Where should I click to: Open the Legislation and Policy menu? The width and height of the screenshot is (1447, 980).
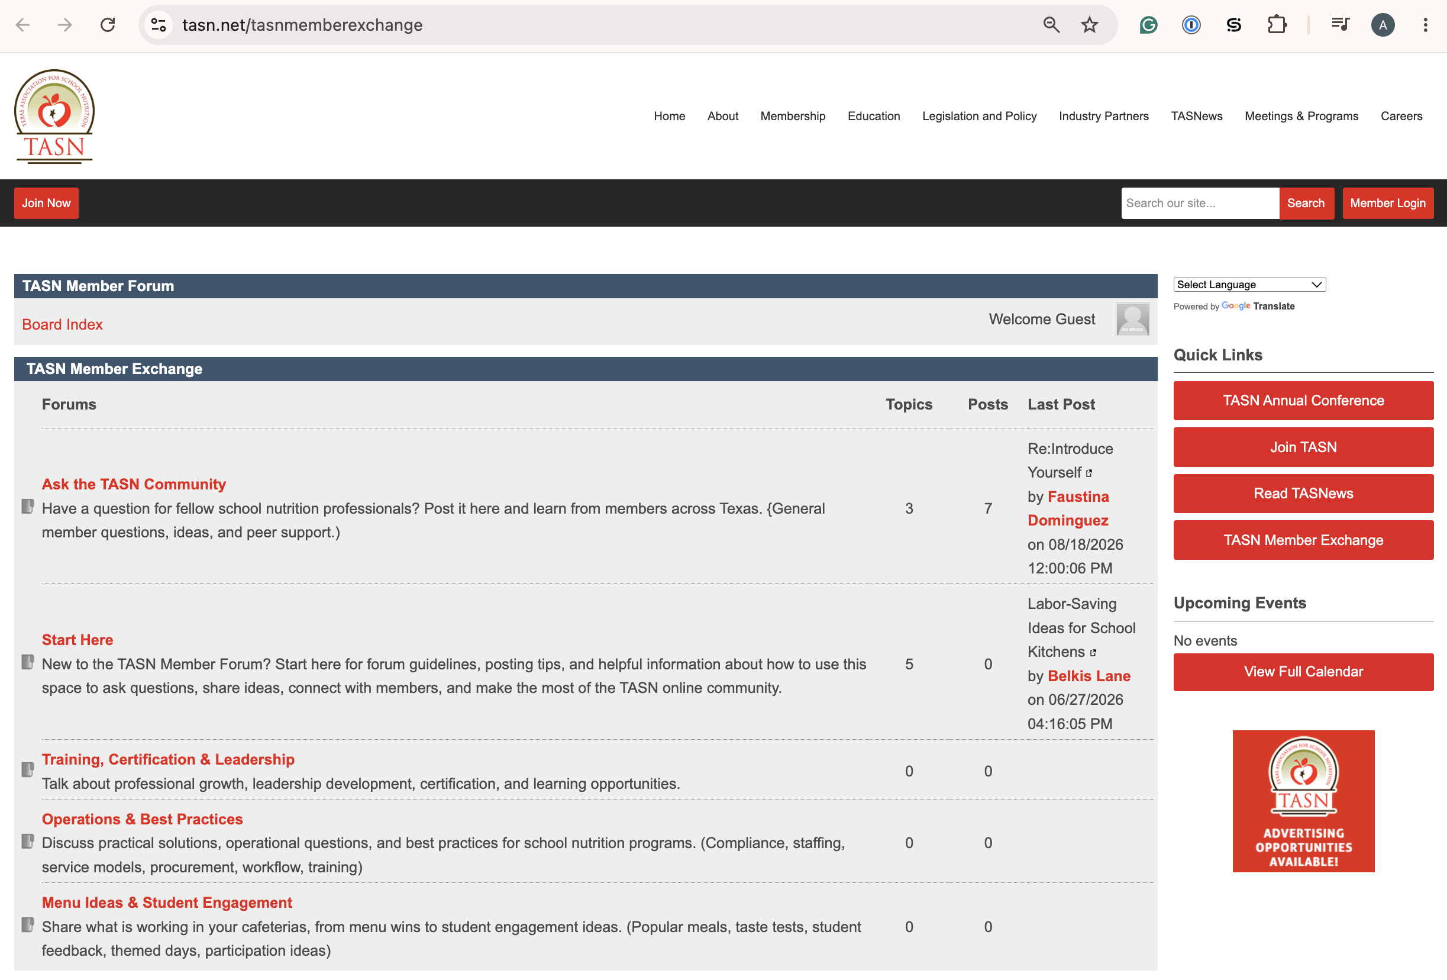[x=979, y=116]
